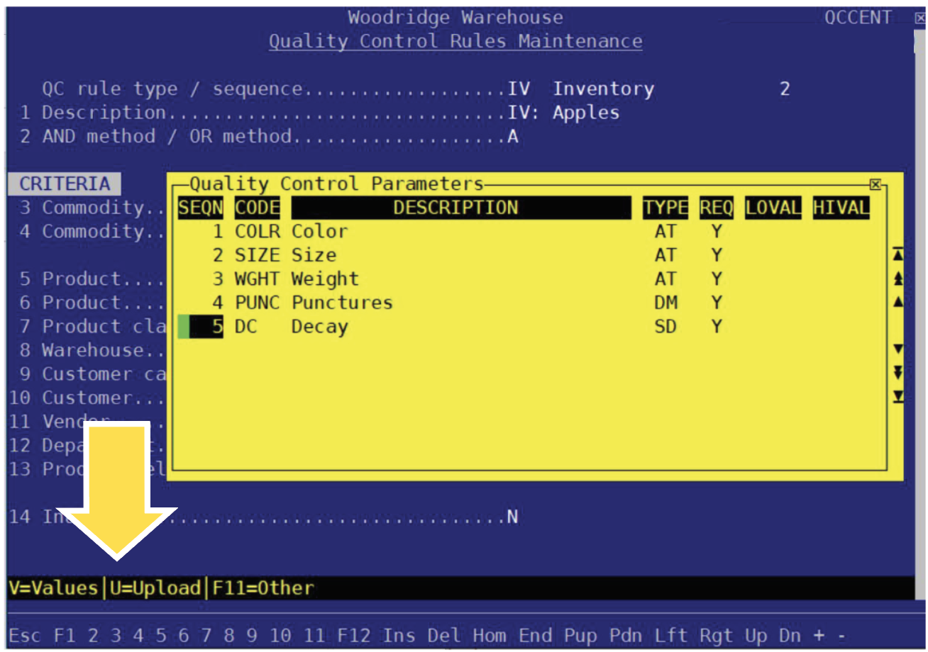Choose the U=Upload command
Image resolution: width=928 pixels, height=652 pixels.
[155, 588]
